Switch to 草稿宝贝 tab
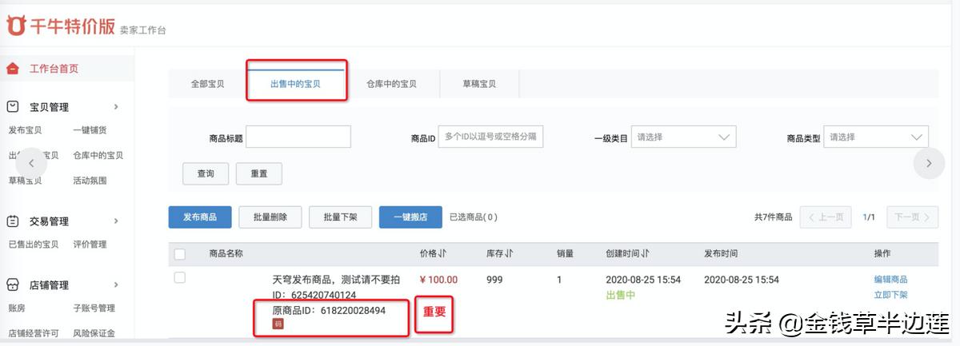 (x=479, y=84)
